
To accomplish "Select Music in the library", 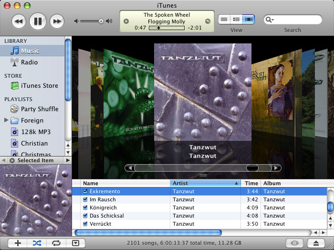I will click(32, 51).
